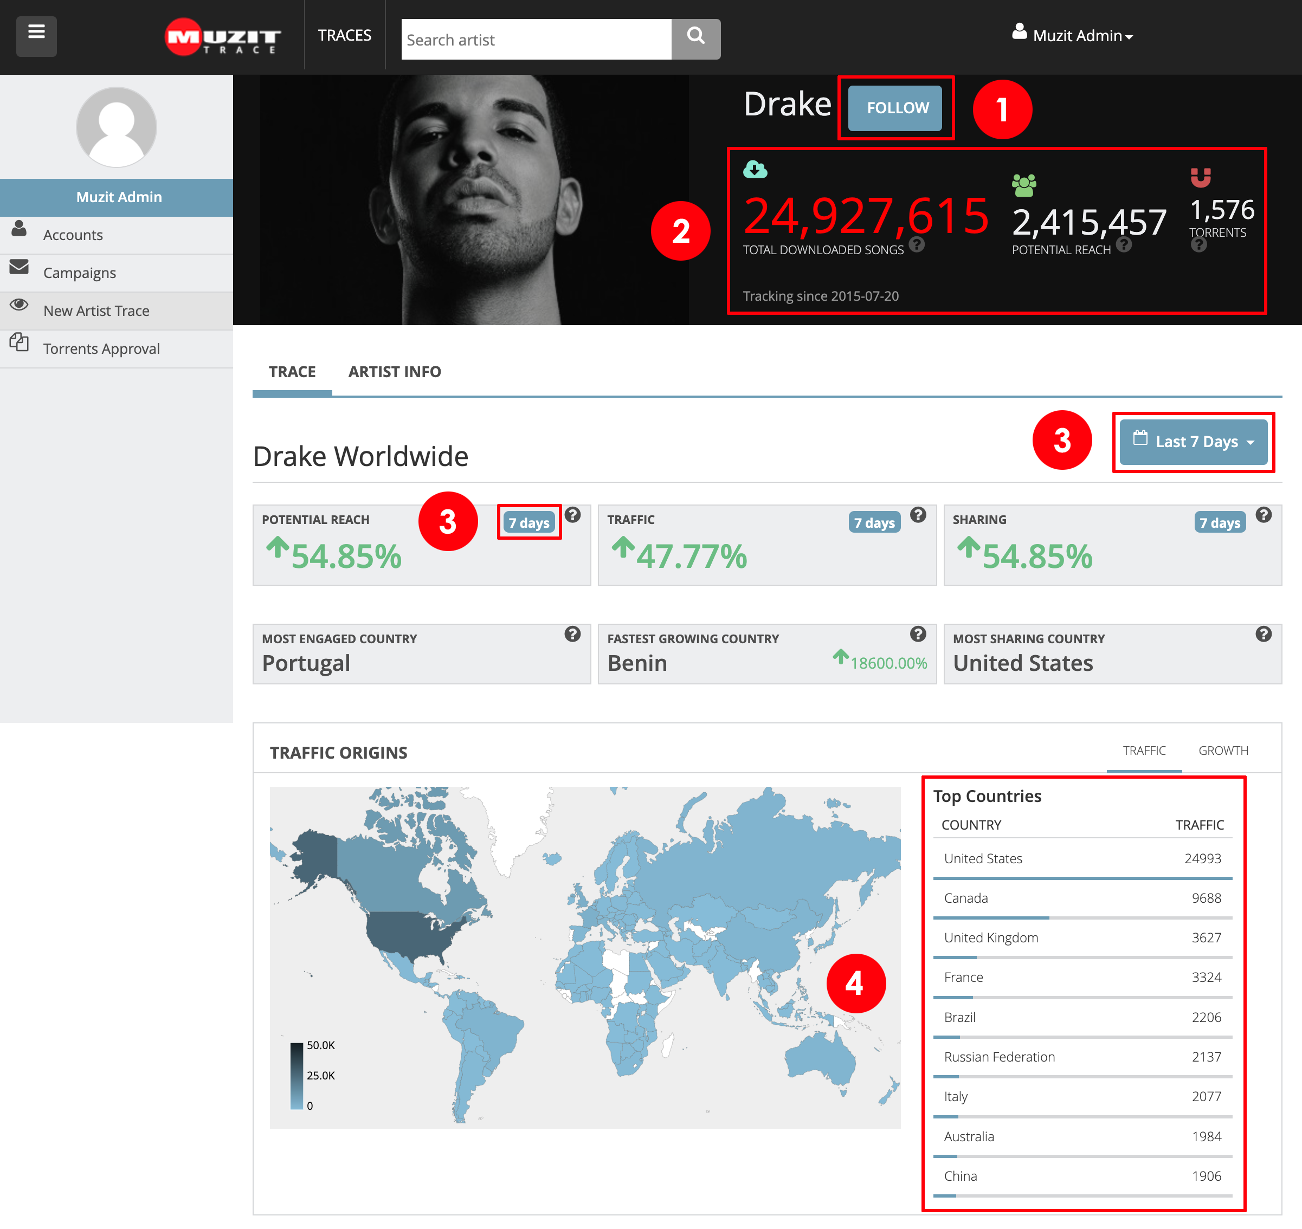Screen dimensions: 1302x1229
Task: Click the cloud download icon above total songs
Action: click(755, 170)
